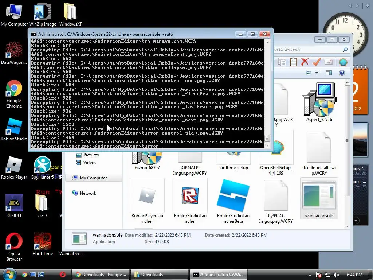Select the rbxidle-installer.zip.WCRY file
Viewport: 373px width, 280px height.
click(x=319, y=154)
